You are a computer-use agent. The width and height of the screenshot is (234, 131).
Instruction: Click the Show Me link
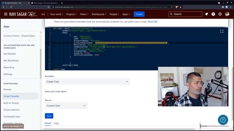152,21
